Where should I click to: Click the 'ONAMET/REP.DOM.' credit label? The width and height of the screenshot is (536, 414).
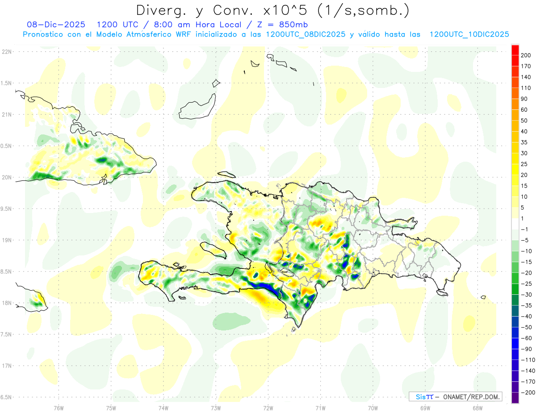472,397
